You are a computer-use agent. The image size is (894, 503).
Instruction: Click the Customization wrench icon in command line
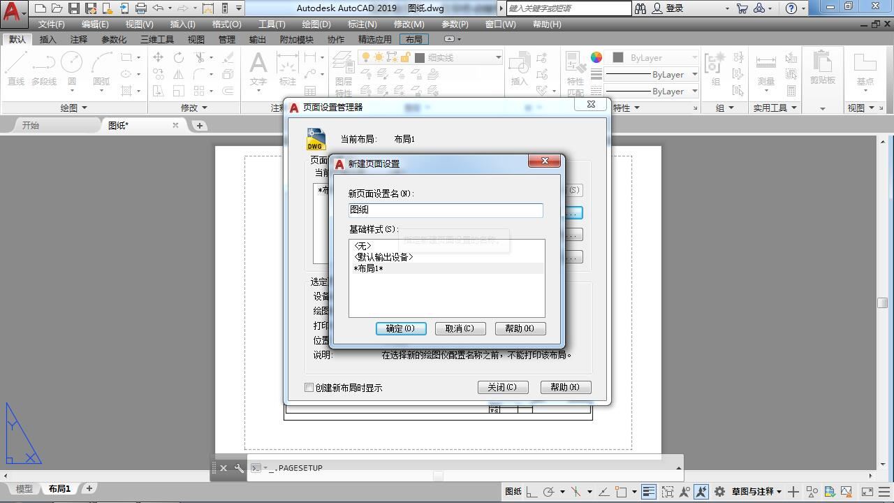coord(239,468)
